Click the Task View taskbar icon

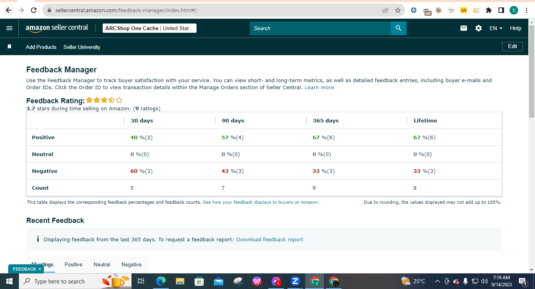141,281
